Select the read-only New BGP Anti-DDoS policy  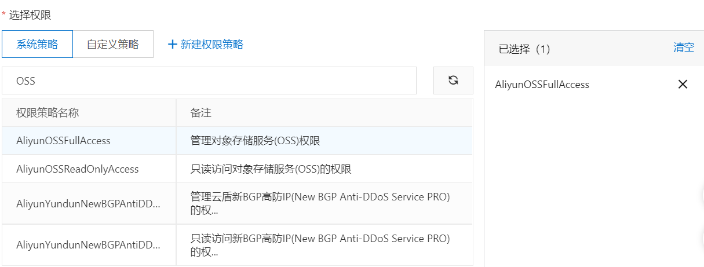[x=88, y=245]
